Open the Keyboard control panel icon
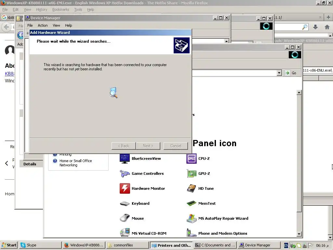 (125, 203)
